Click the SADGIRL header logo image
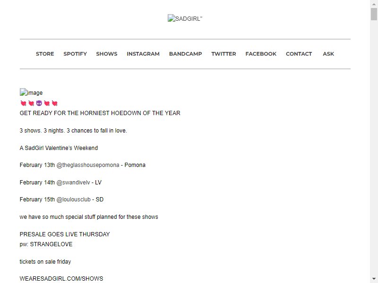 click(x=185, y=18)
